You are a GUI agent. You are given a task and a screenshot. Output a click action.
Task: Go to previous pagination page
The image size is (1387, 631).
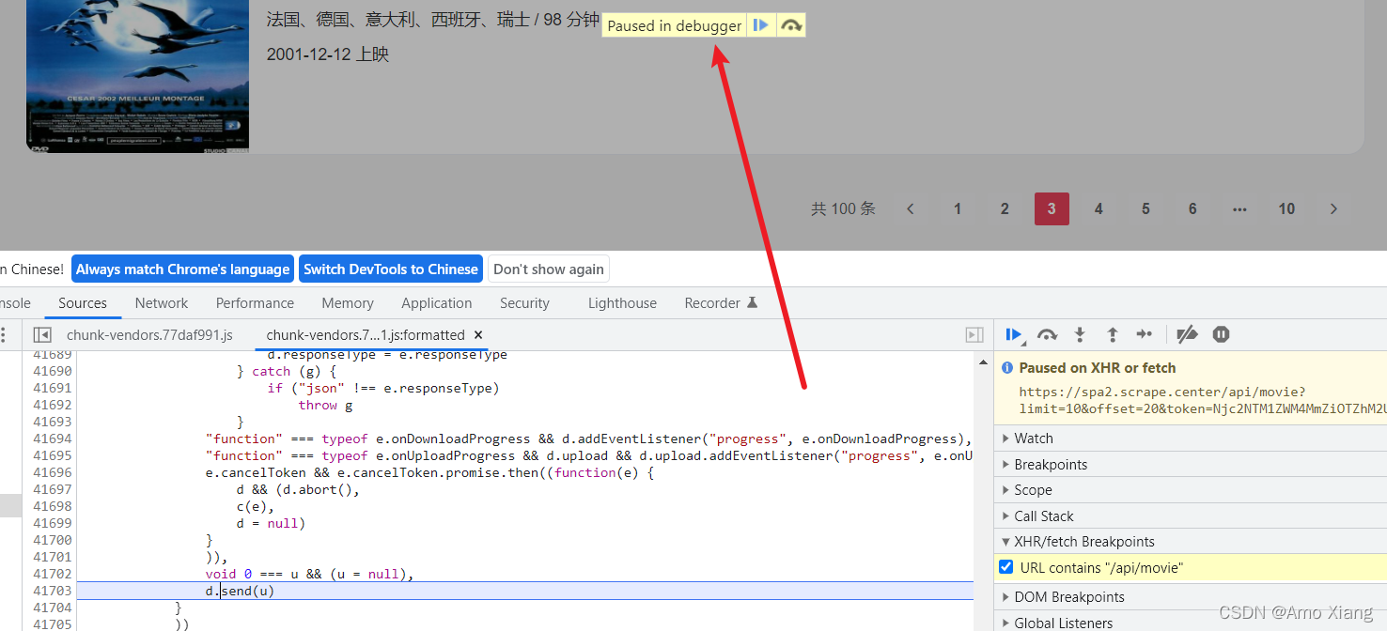coord(910,208)
